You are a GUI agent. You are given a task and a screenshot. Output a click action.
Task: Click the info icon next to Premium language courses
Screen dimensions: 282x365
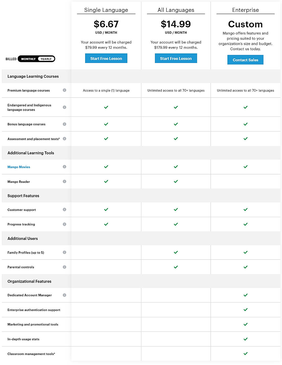click(x=65, y=90)
